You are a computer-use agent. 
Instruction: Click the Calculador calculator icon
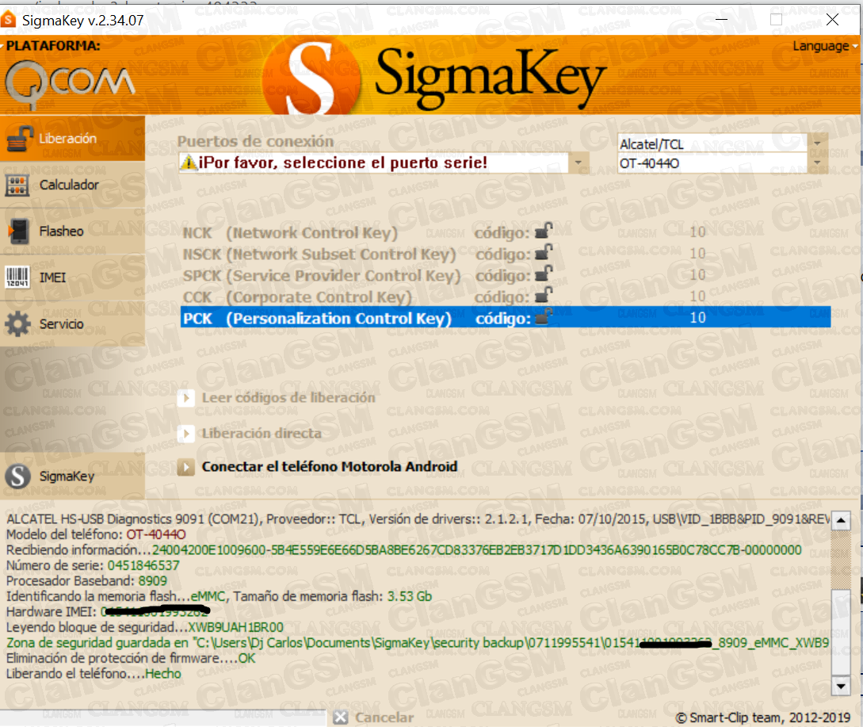[x=17, y=186]
